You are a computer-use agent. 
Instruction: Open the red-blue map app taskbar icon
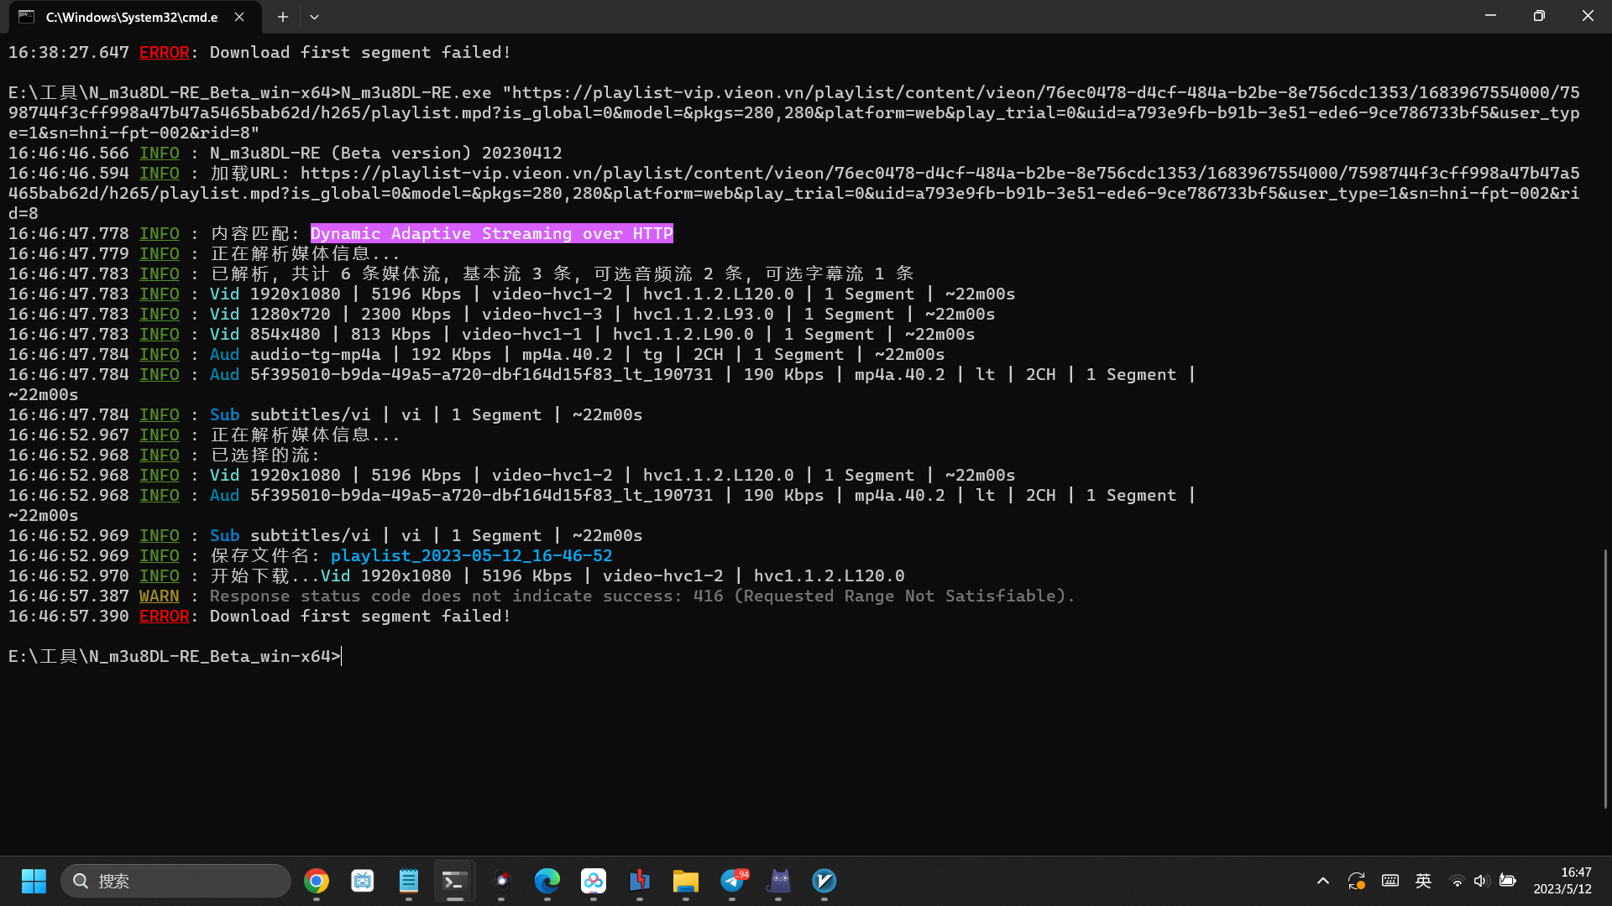(x=640, y=881)
